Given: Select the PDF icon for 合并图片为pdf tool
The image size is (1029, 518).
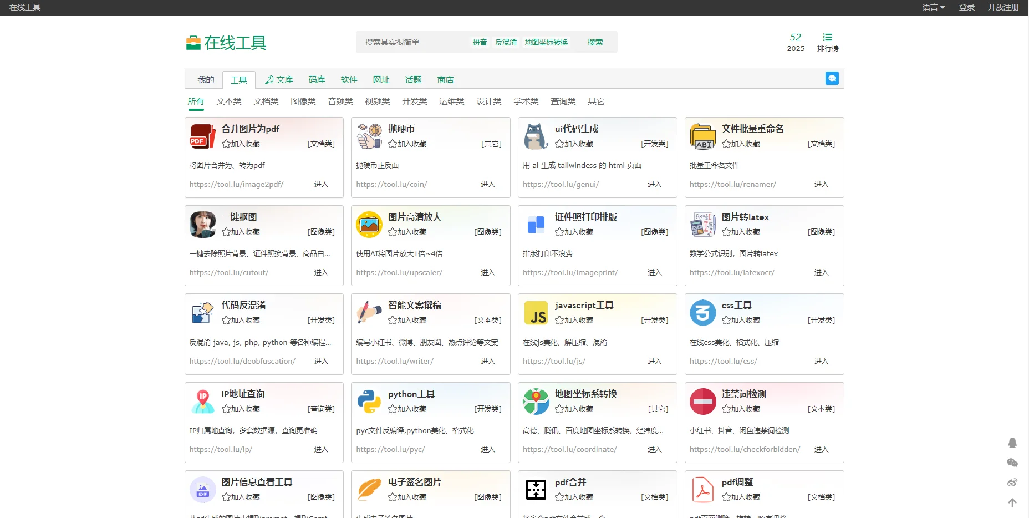Looking at the screenshot, I should coord(202,136).
